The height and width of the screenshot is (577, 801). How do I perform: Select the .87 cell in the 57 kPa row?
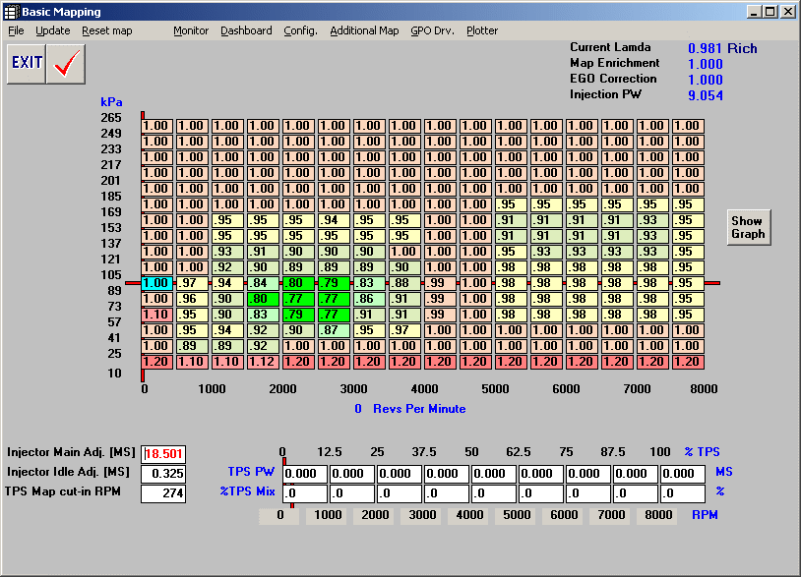(x=335, y=330)
